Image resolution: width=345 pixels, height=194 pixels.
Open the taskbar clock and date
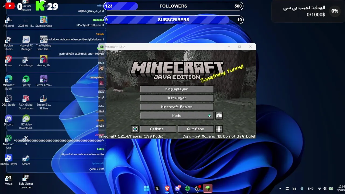point(341,189)
